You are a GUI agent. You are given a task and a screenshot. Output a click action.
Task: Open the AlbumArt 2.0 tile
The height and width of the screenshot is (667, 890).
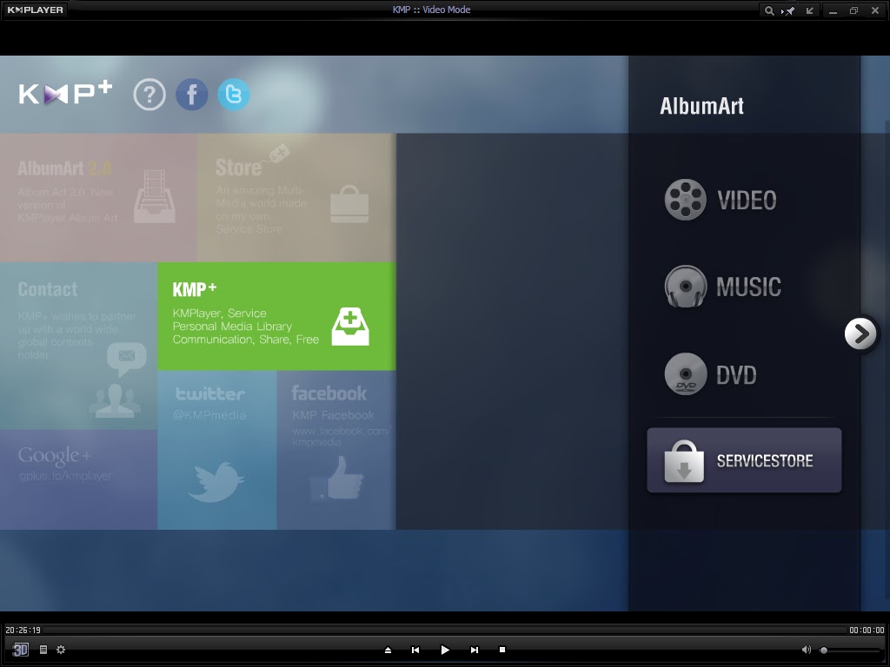coord(98,197)
